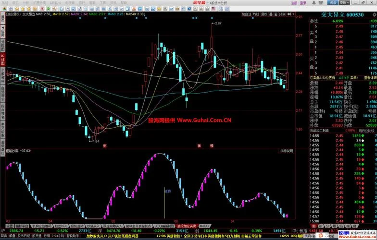
Task: Click the first icon in the top toolbar
Action: click(5, 9)
